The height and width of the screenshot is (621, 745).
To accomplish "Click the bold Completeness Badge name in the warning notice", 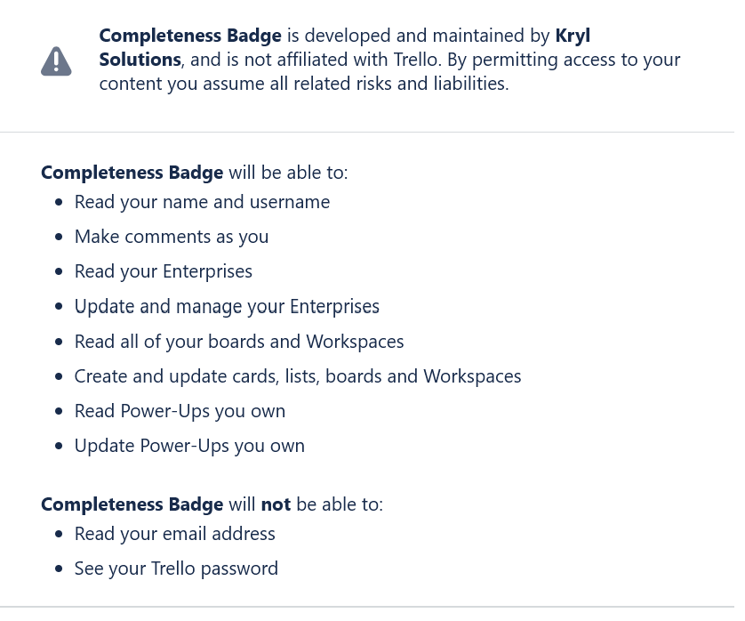I will [190, 36].
